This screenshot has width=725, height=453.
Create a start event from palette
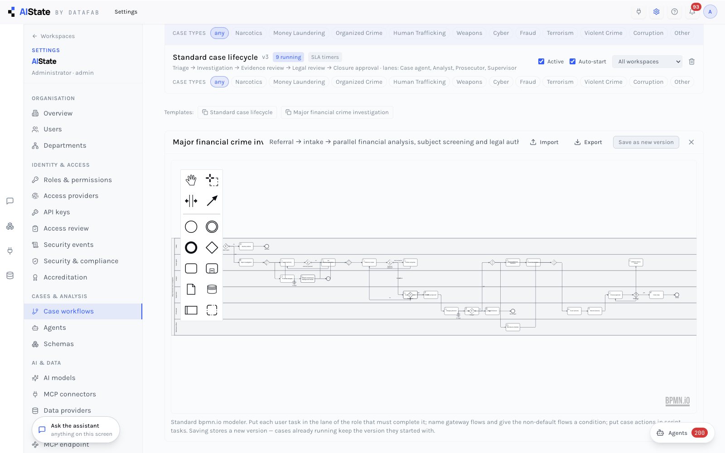point(191,226)
